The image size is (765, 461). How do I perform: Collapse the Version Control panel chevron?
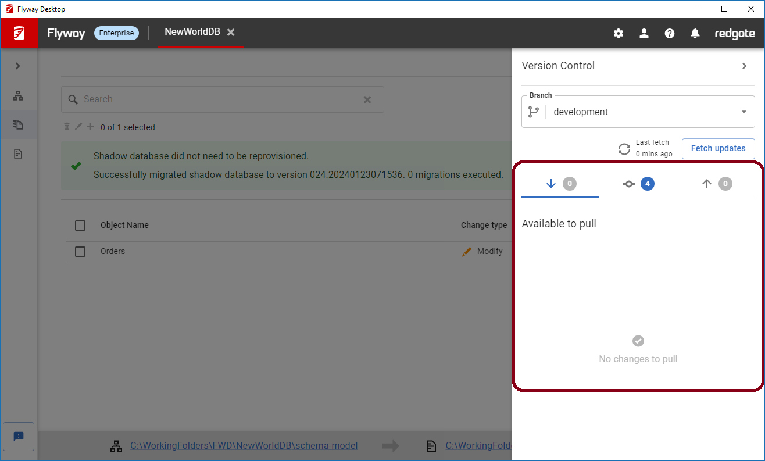coord(744,66)
